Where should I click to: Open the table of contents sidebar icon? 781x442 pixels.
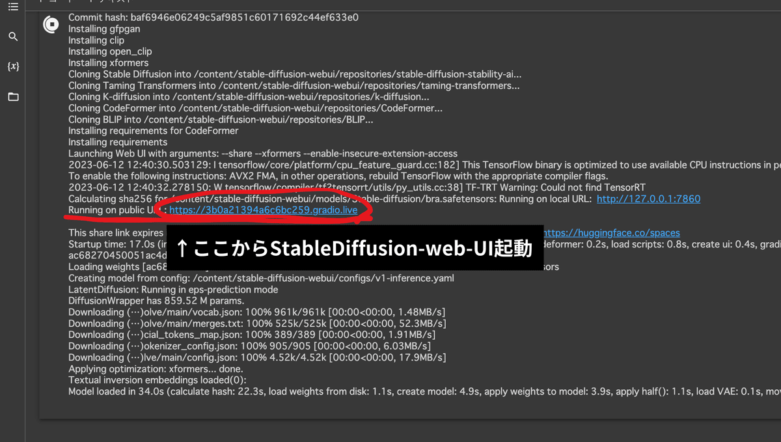pos(13,7)
